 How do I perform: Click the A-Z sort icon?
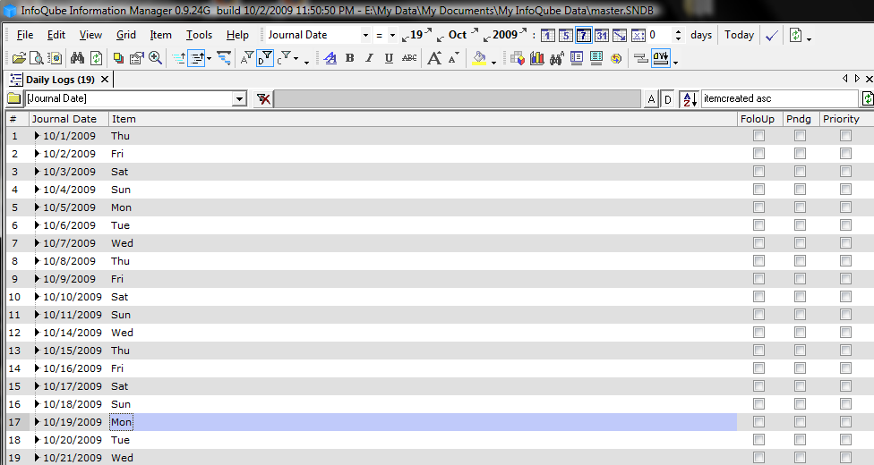click(x=690, y=98)
